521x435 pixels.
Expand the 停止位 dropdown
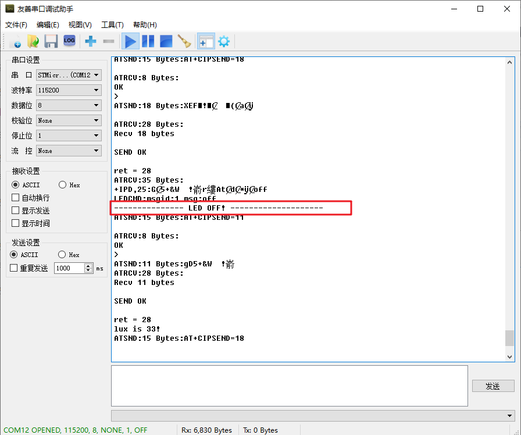[x=69, y=136]
